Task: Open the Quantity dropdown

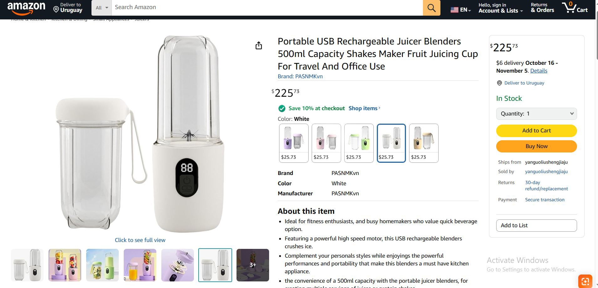Action: 536,114
